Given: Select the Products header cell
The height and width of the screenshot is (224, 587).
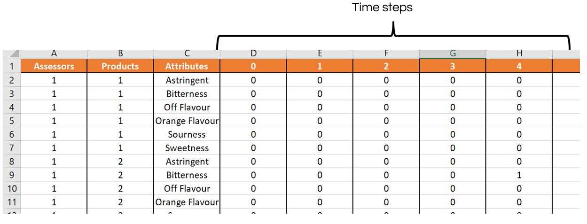Looking at the screenshot, I should click(x=120, y=66).
